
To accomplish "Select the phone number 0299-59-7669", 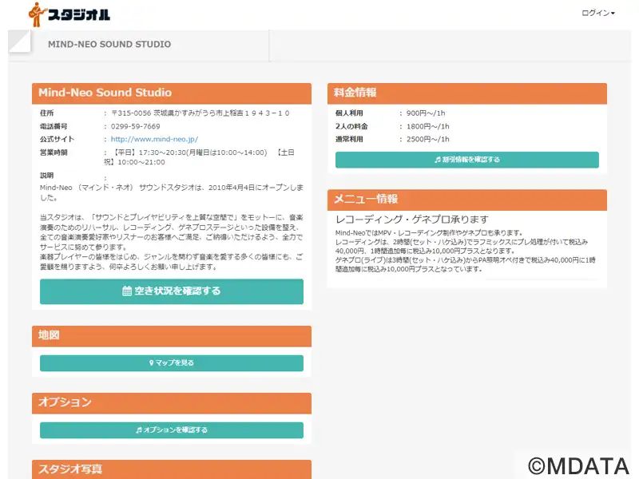I will click(135, 127).
